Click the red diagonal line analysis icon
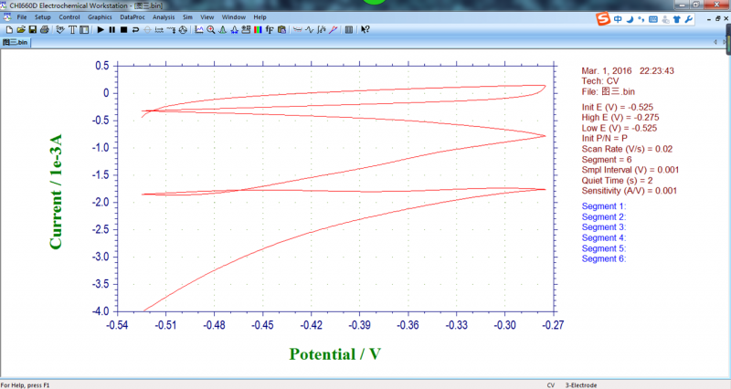This screenshot has height=389, width=731. pyautogui.click(x=333, y=29)
